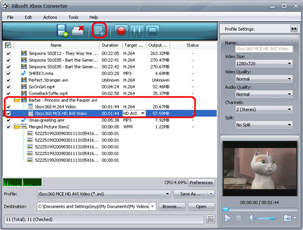
Task: Click the GoOnGirl.mp4 video file icon
Action: point(24,87)
